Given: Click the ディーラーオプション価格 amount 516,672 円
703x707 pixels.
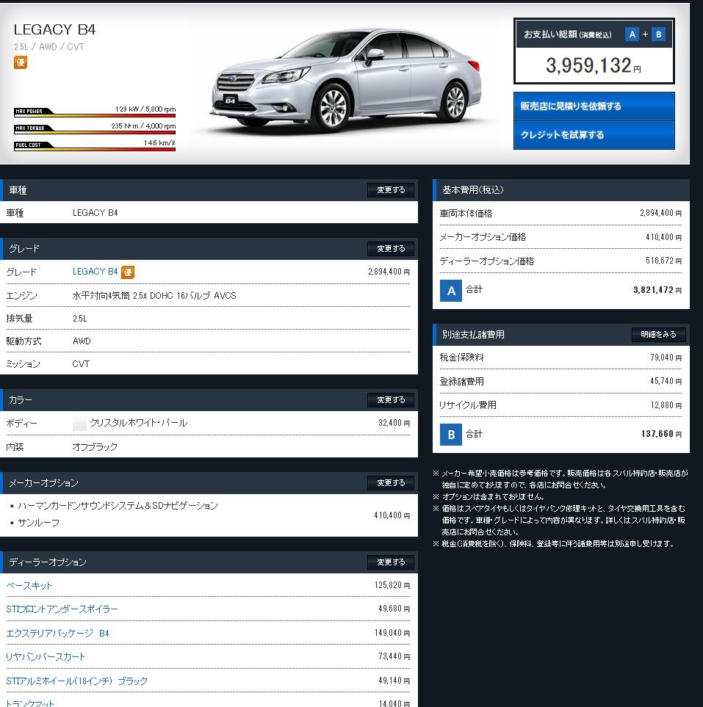Looking at the screenshot, I should (663, 261).
